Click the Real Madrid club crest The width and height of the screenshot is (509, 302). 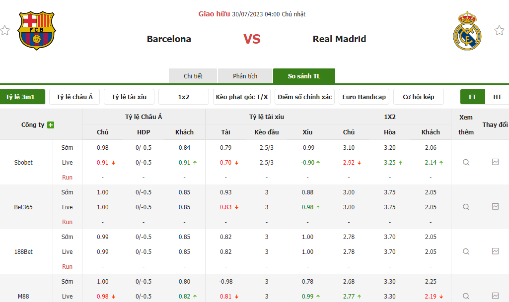tap(467, 32)
